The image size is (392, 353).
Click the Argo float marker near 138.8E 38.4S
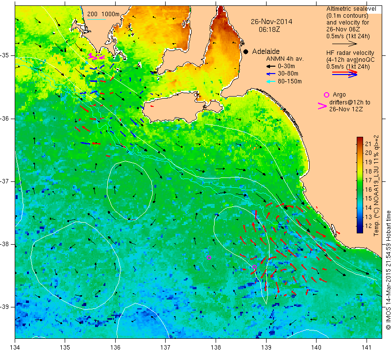tap(254, 267)
